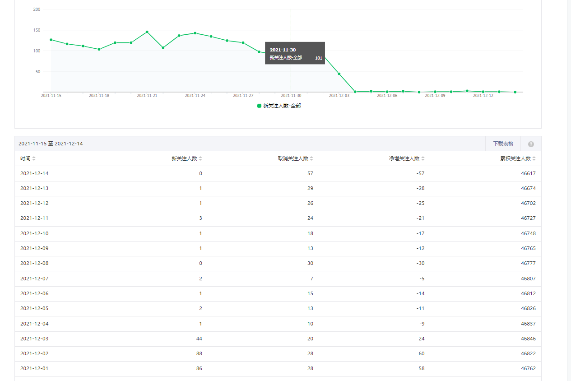Sort by 取消关注人数 column arrows
The height and width of the screenshot is (381, 571).
coord(311,159)
